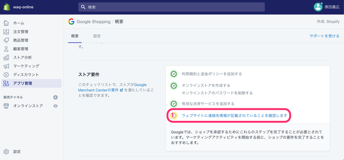Click the ホーム house icon

click(6, 23)
